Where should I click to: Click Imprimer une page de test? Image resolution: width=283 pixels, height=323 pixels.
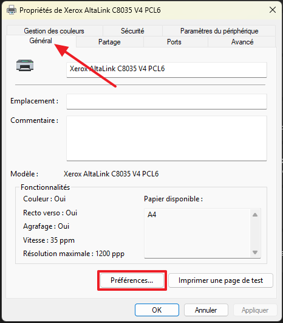click(220, 280)
